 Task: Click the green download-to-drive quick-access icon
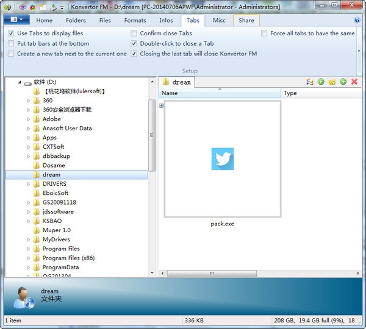(x=54, y=7)
